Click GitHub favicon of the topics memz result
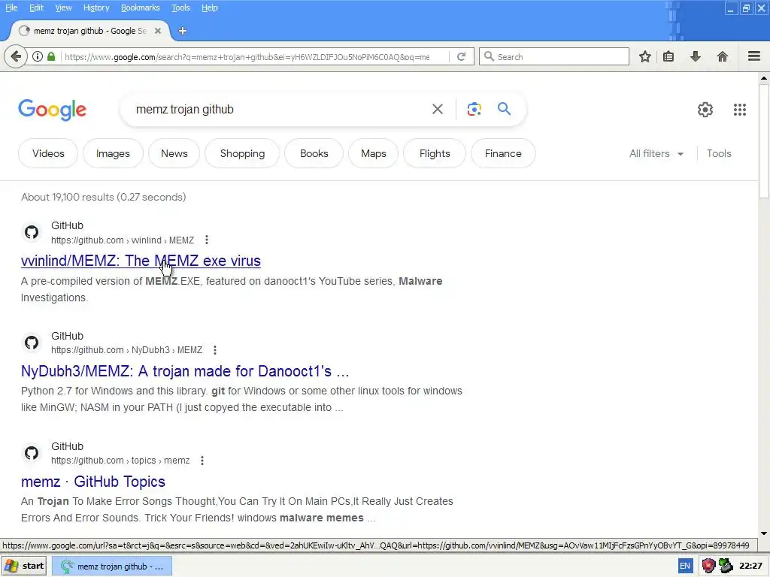 coord(32,453)
